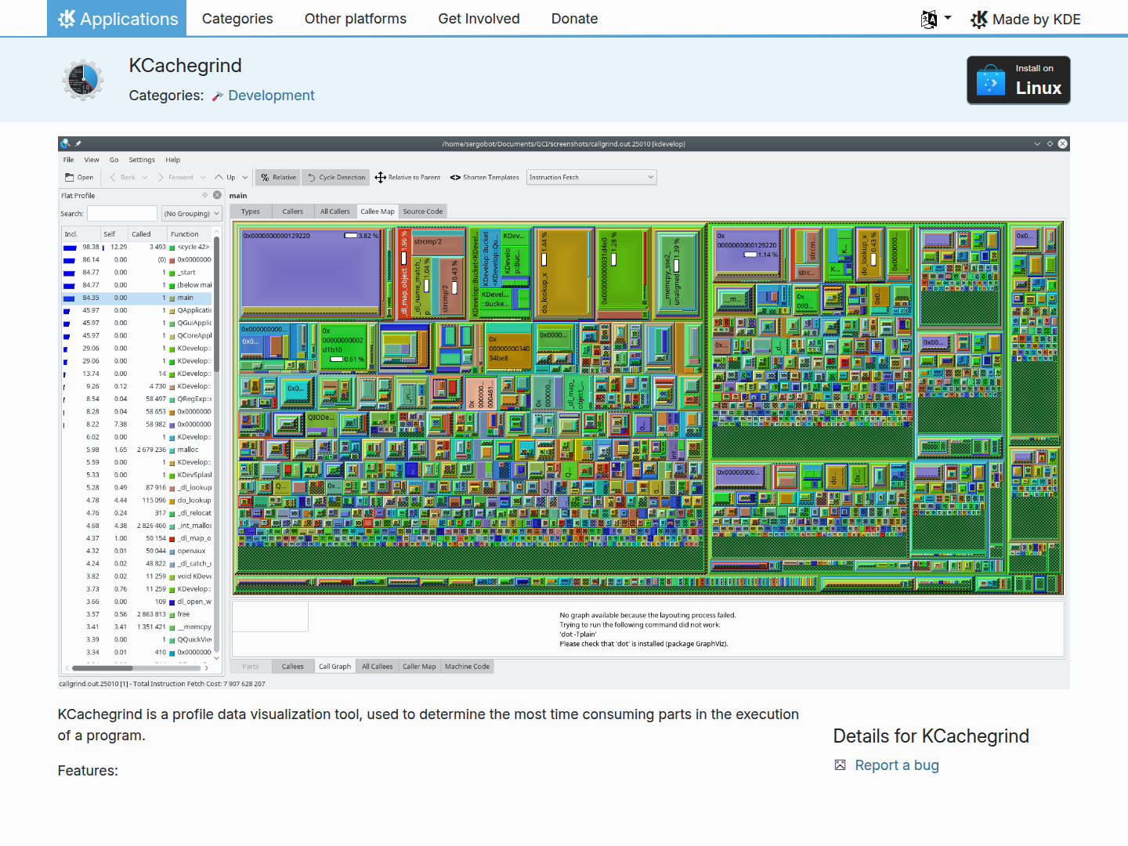The image size is (1128, 846).
Task: Click the Install on Linux button
Action: pos(1018,80)
